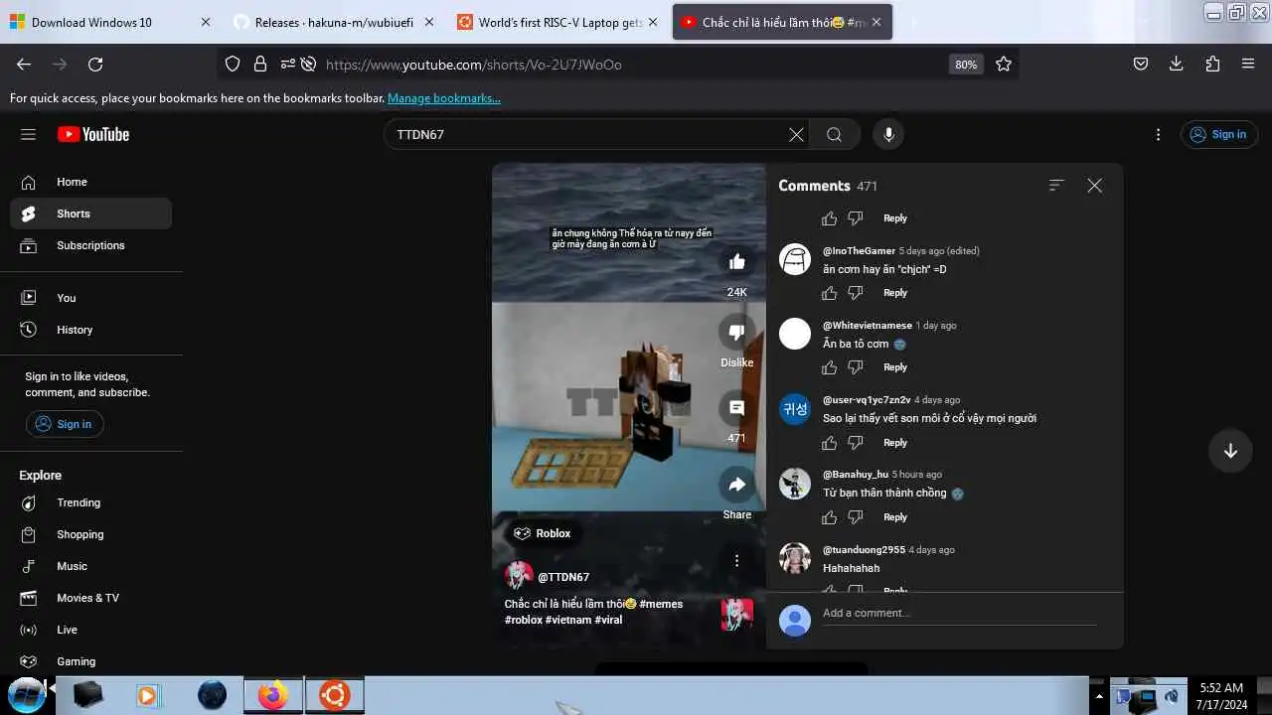The height and width of the screenshot is (715, 1272).
Task: Open the @TTDN67 channel link
Action: 563,577
